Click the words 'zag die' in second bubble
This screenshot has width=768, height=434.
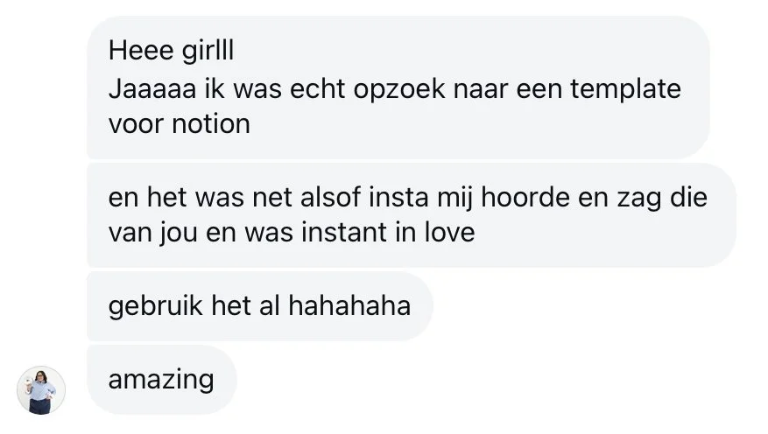[x=662, y=198]
